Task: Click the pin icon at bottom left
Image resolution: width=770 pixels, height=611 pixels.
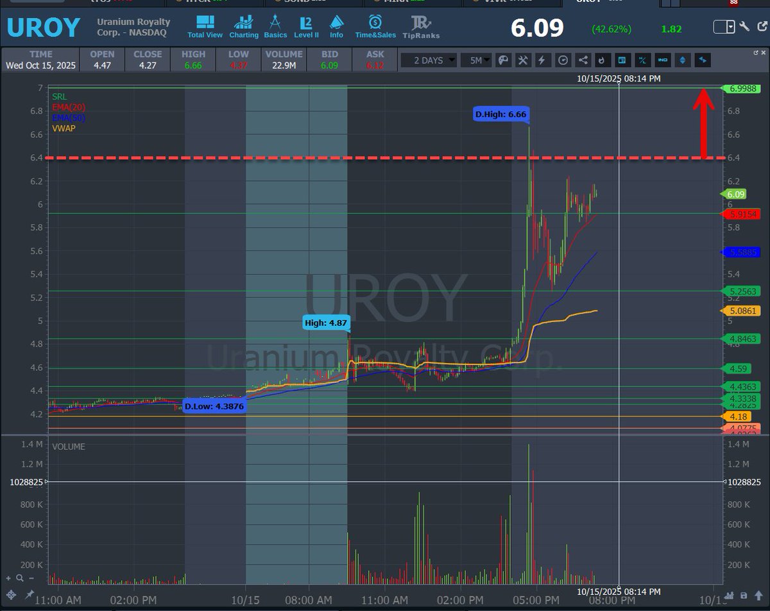Action: coord(29,596)
